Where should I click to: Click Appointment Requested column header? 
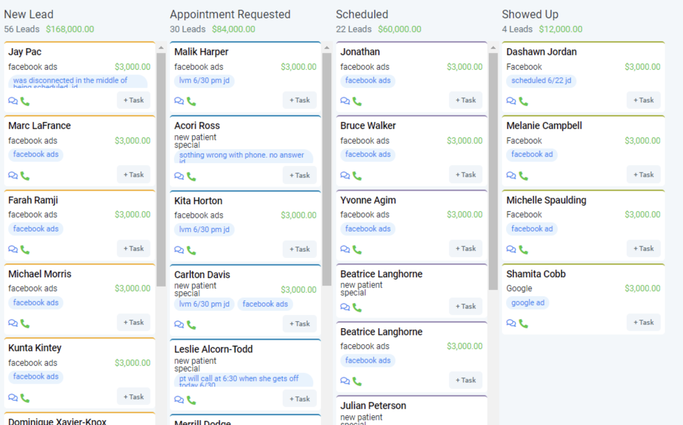tap(230, 14)
